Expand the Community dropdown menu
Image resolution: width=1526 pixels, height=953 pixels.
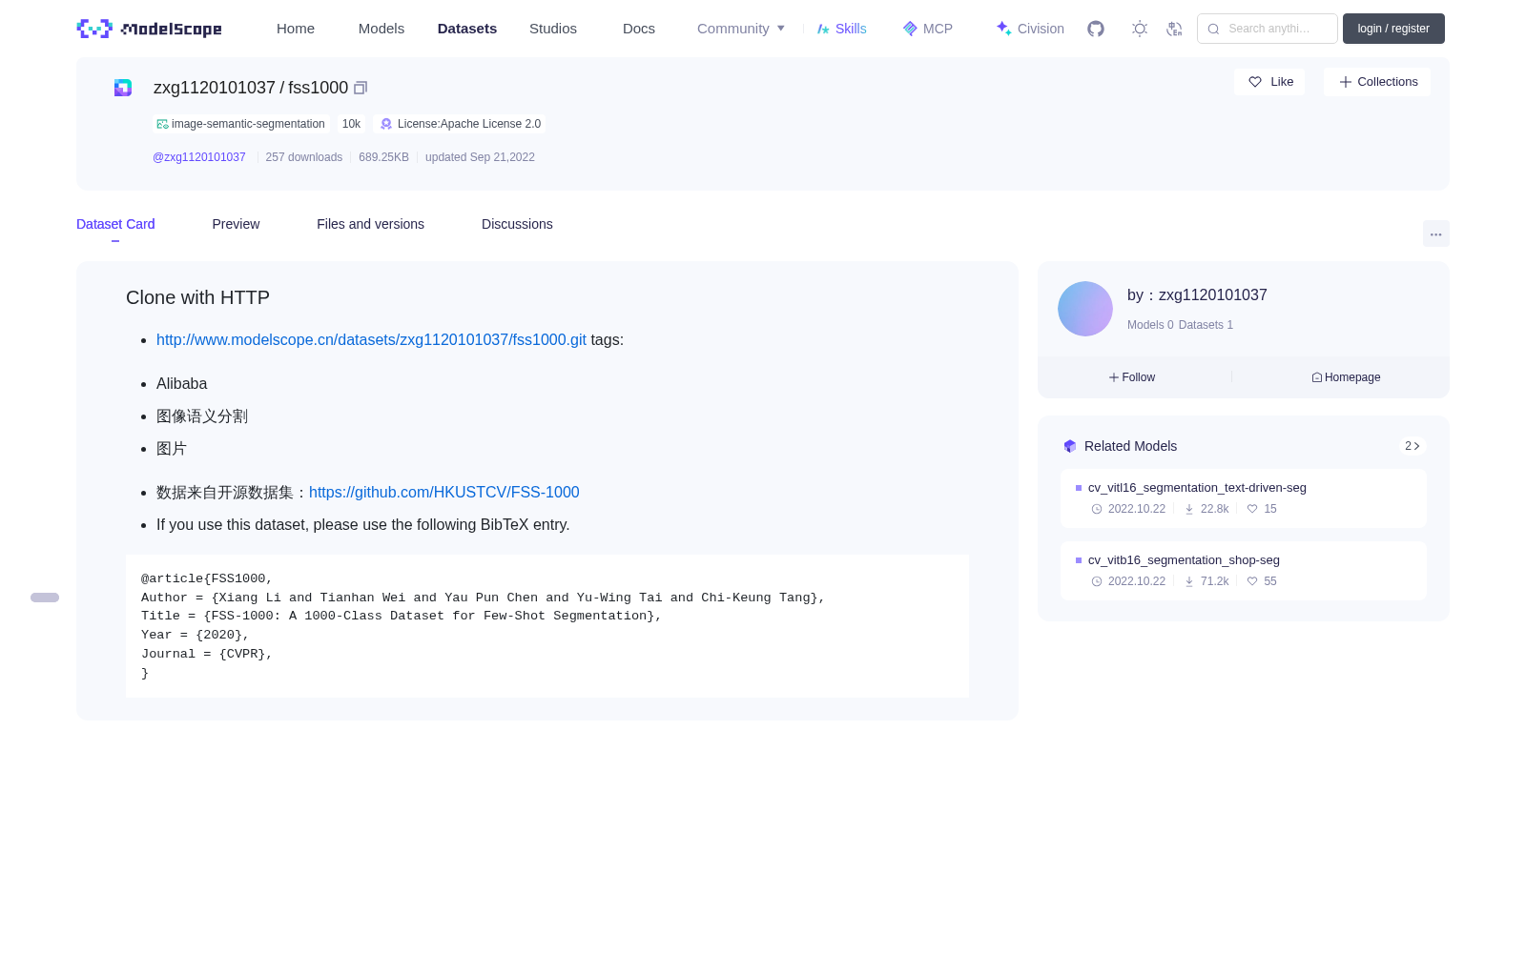pyautogui.click(x=741, y=29)
